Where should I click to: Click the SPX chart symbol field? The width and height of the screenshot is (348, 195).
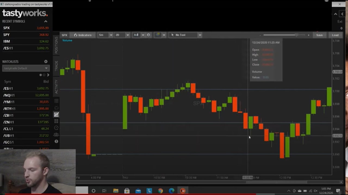64,35
